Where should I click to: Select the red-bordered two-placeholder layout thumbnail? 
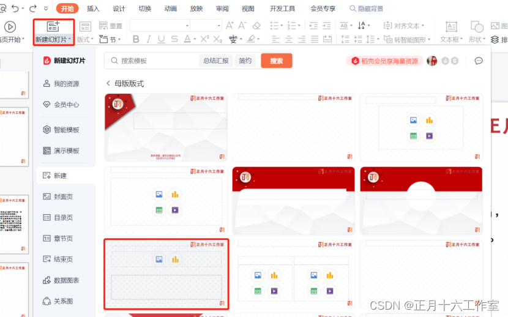pos(166,274)
